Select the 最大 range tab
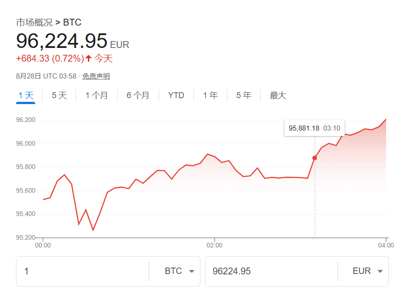This screenshot has width=420, height=294. coord(278,95)
